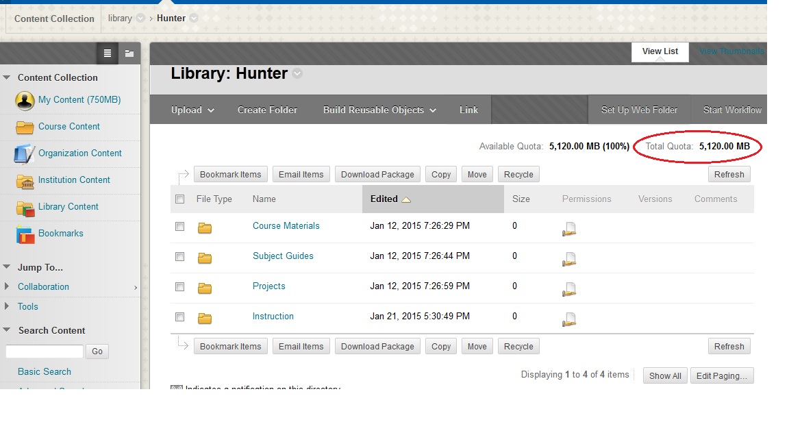Click the search content input field
This screenshot has height=444, width=789.
pyautogui.click(x=44, y=351)
